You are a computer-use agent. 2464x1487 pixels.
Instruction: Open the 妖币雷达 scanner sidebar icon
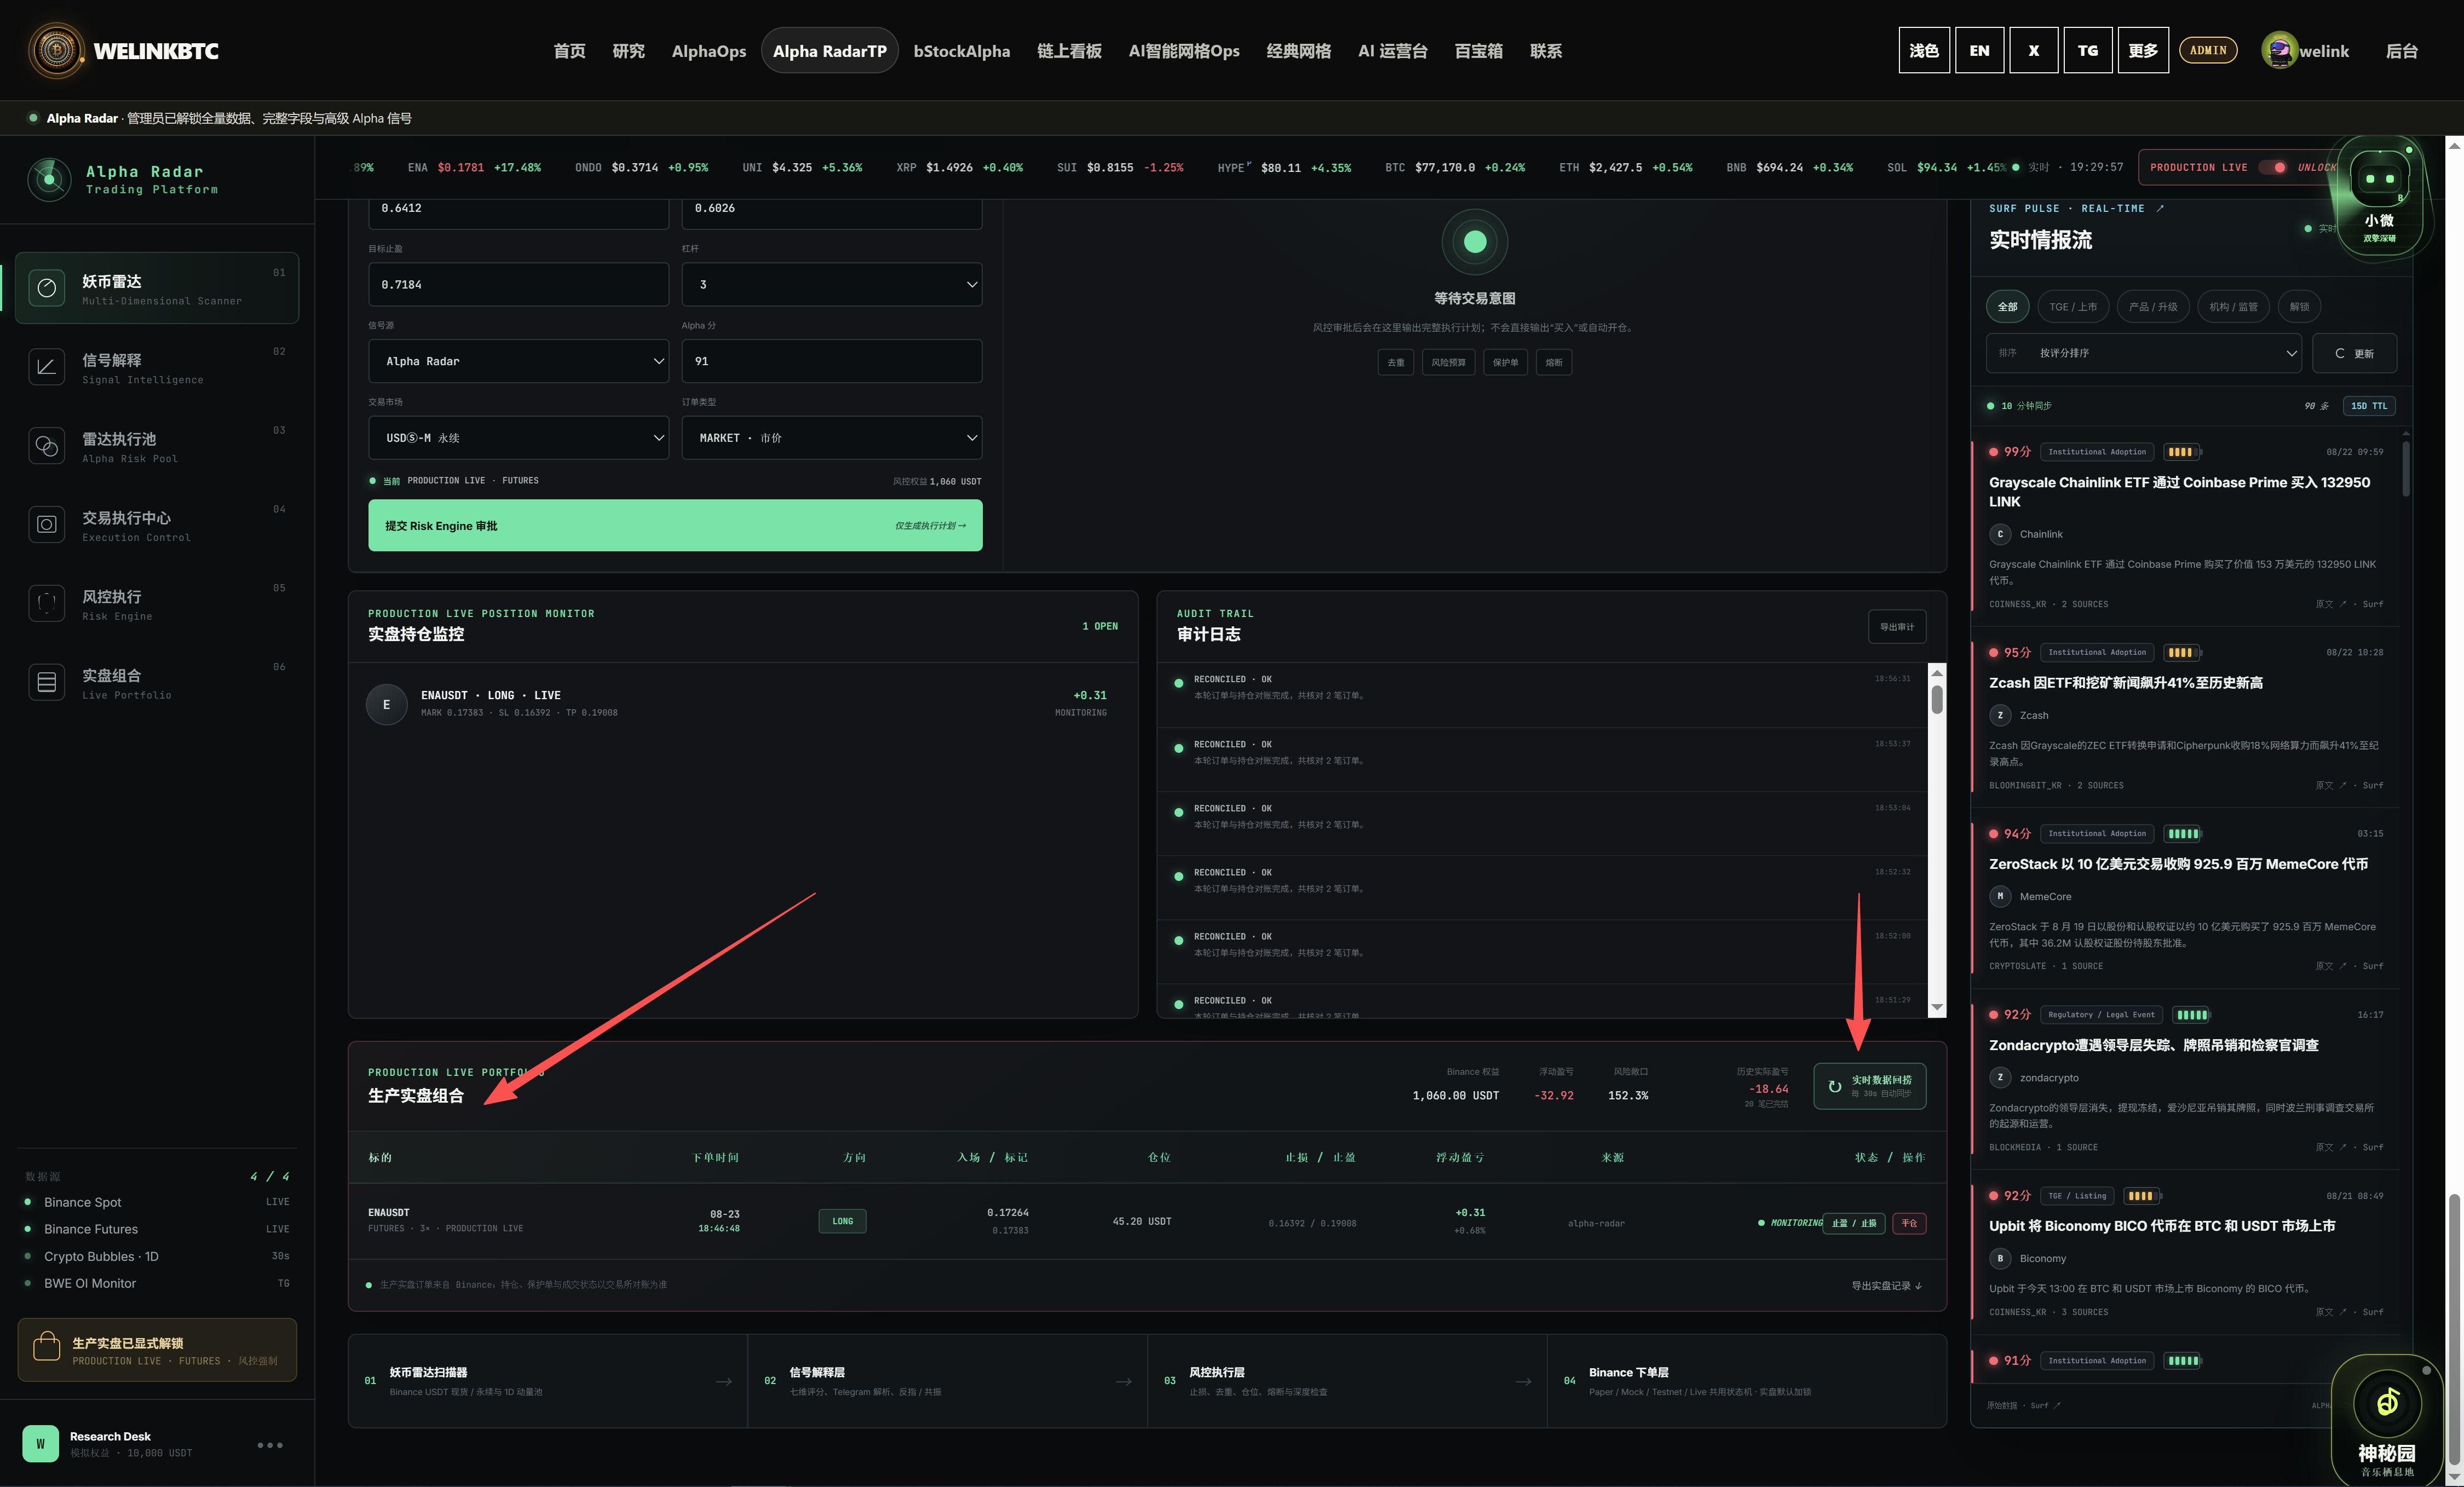pyautogui.click(x=46, y=288)
